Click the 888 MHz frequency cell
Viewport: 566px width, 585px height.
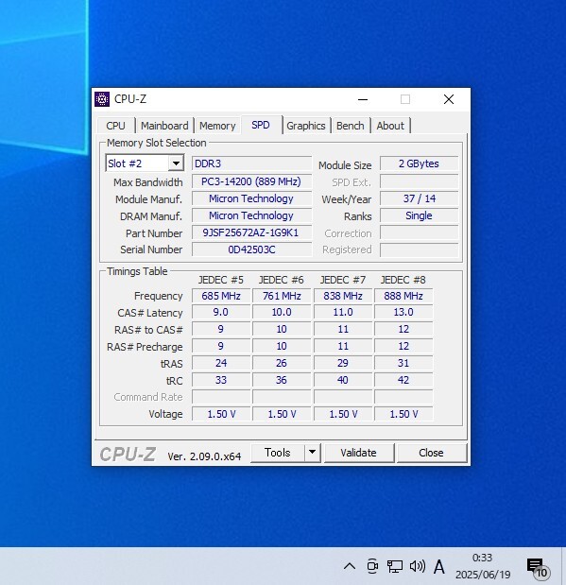(x=403, y=296)
